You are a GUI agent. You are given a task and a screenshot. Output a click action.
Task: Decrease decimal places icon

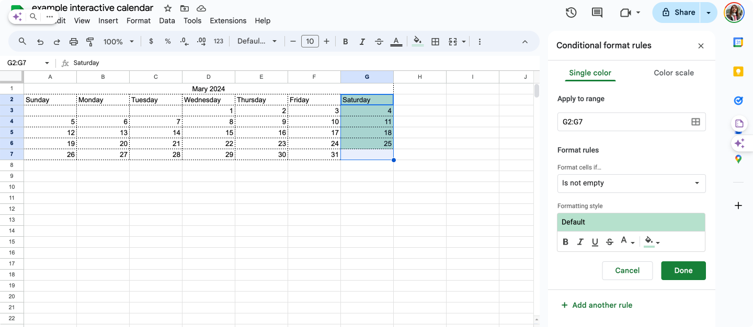[184, 41]
